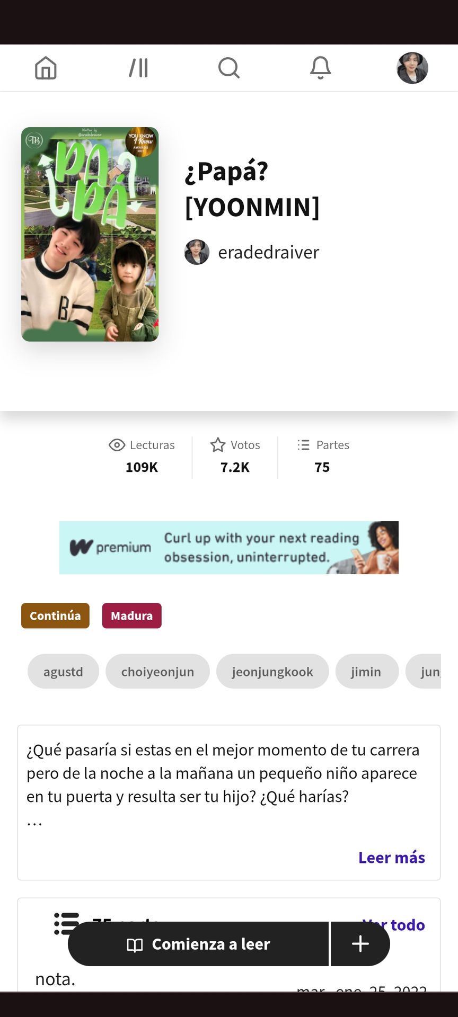The height and width of the screenshot is (1017, 458).
Task: Open the notifications bell icon
Action: click(x=321, y=68)
